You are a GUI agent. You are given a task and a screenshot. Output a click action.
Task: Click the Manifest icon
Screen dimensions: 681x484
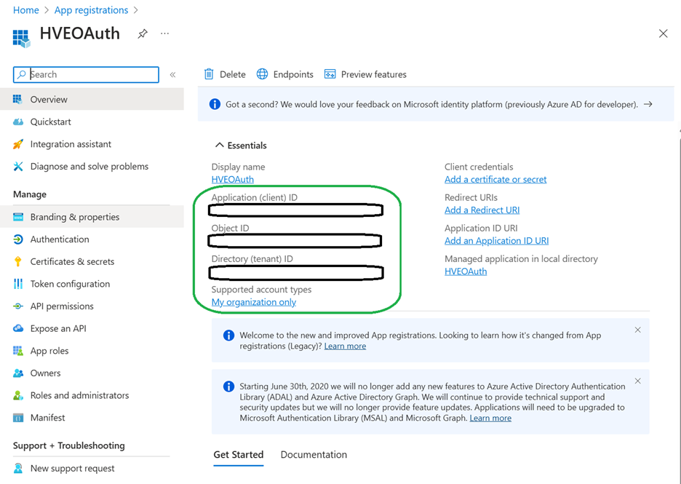coord(17,418)
